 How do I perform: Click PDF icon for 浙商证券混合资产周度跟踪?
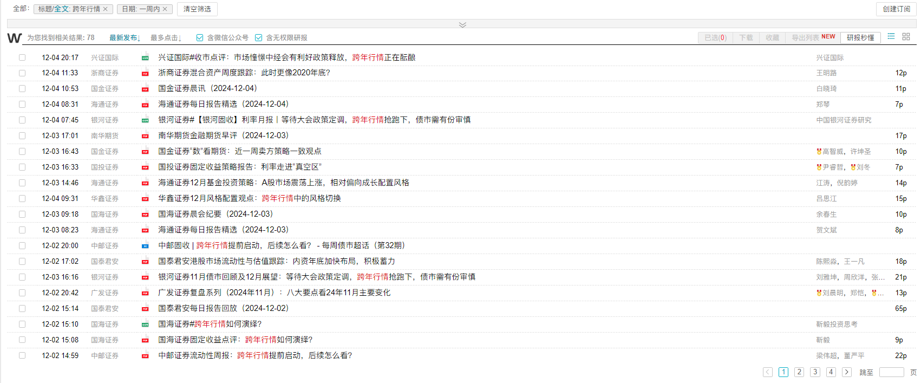pos(145,73)
